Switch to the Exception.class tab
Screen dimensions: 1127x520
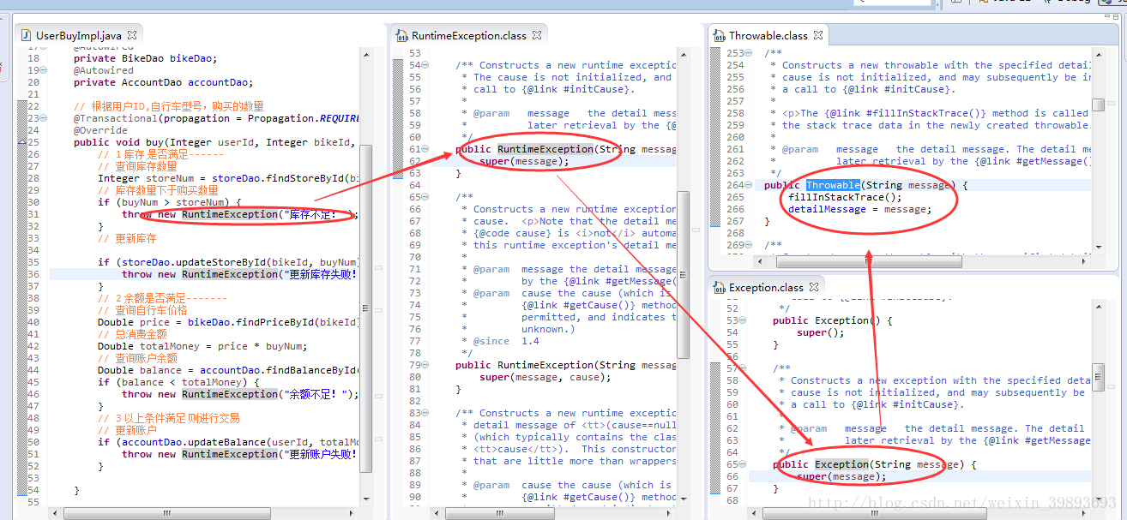point(768,286)
